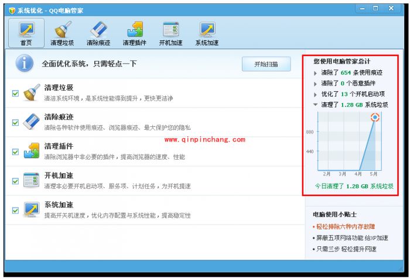Click the 2月 label on chart axis

pos(327,174)
